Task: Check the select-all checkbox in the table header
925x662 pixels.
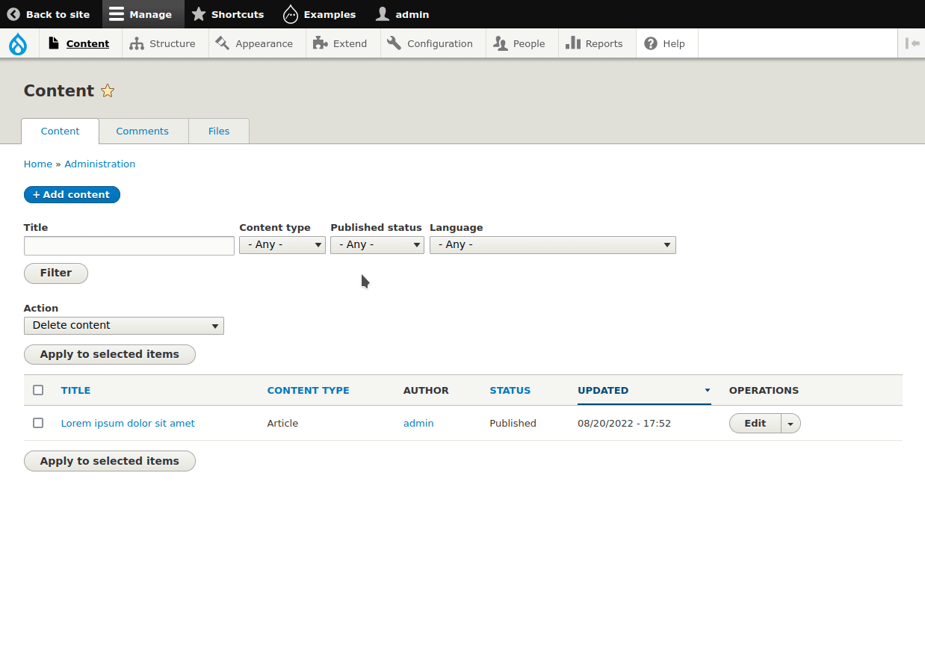Action: (x=38, y=389)
